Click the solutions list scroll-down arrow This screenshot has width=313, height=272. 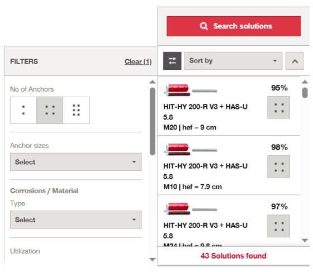(305, 241)
